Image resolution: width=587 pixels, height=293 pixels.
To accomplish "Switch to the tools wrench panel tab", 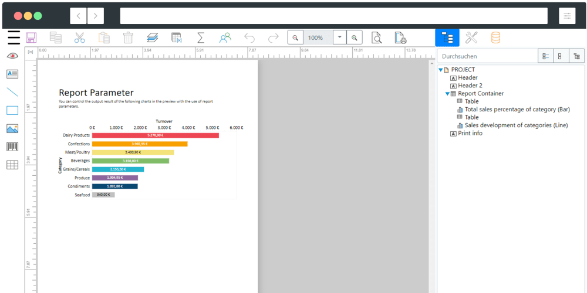I will [471, 38].
